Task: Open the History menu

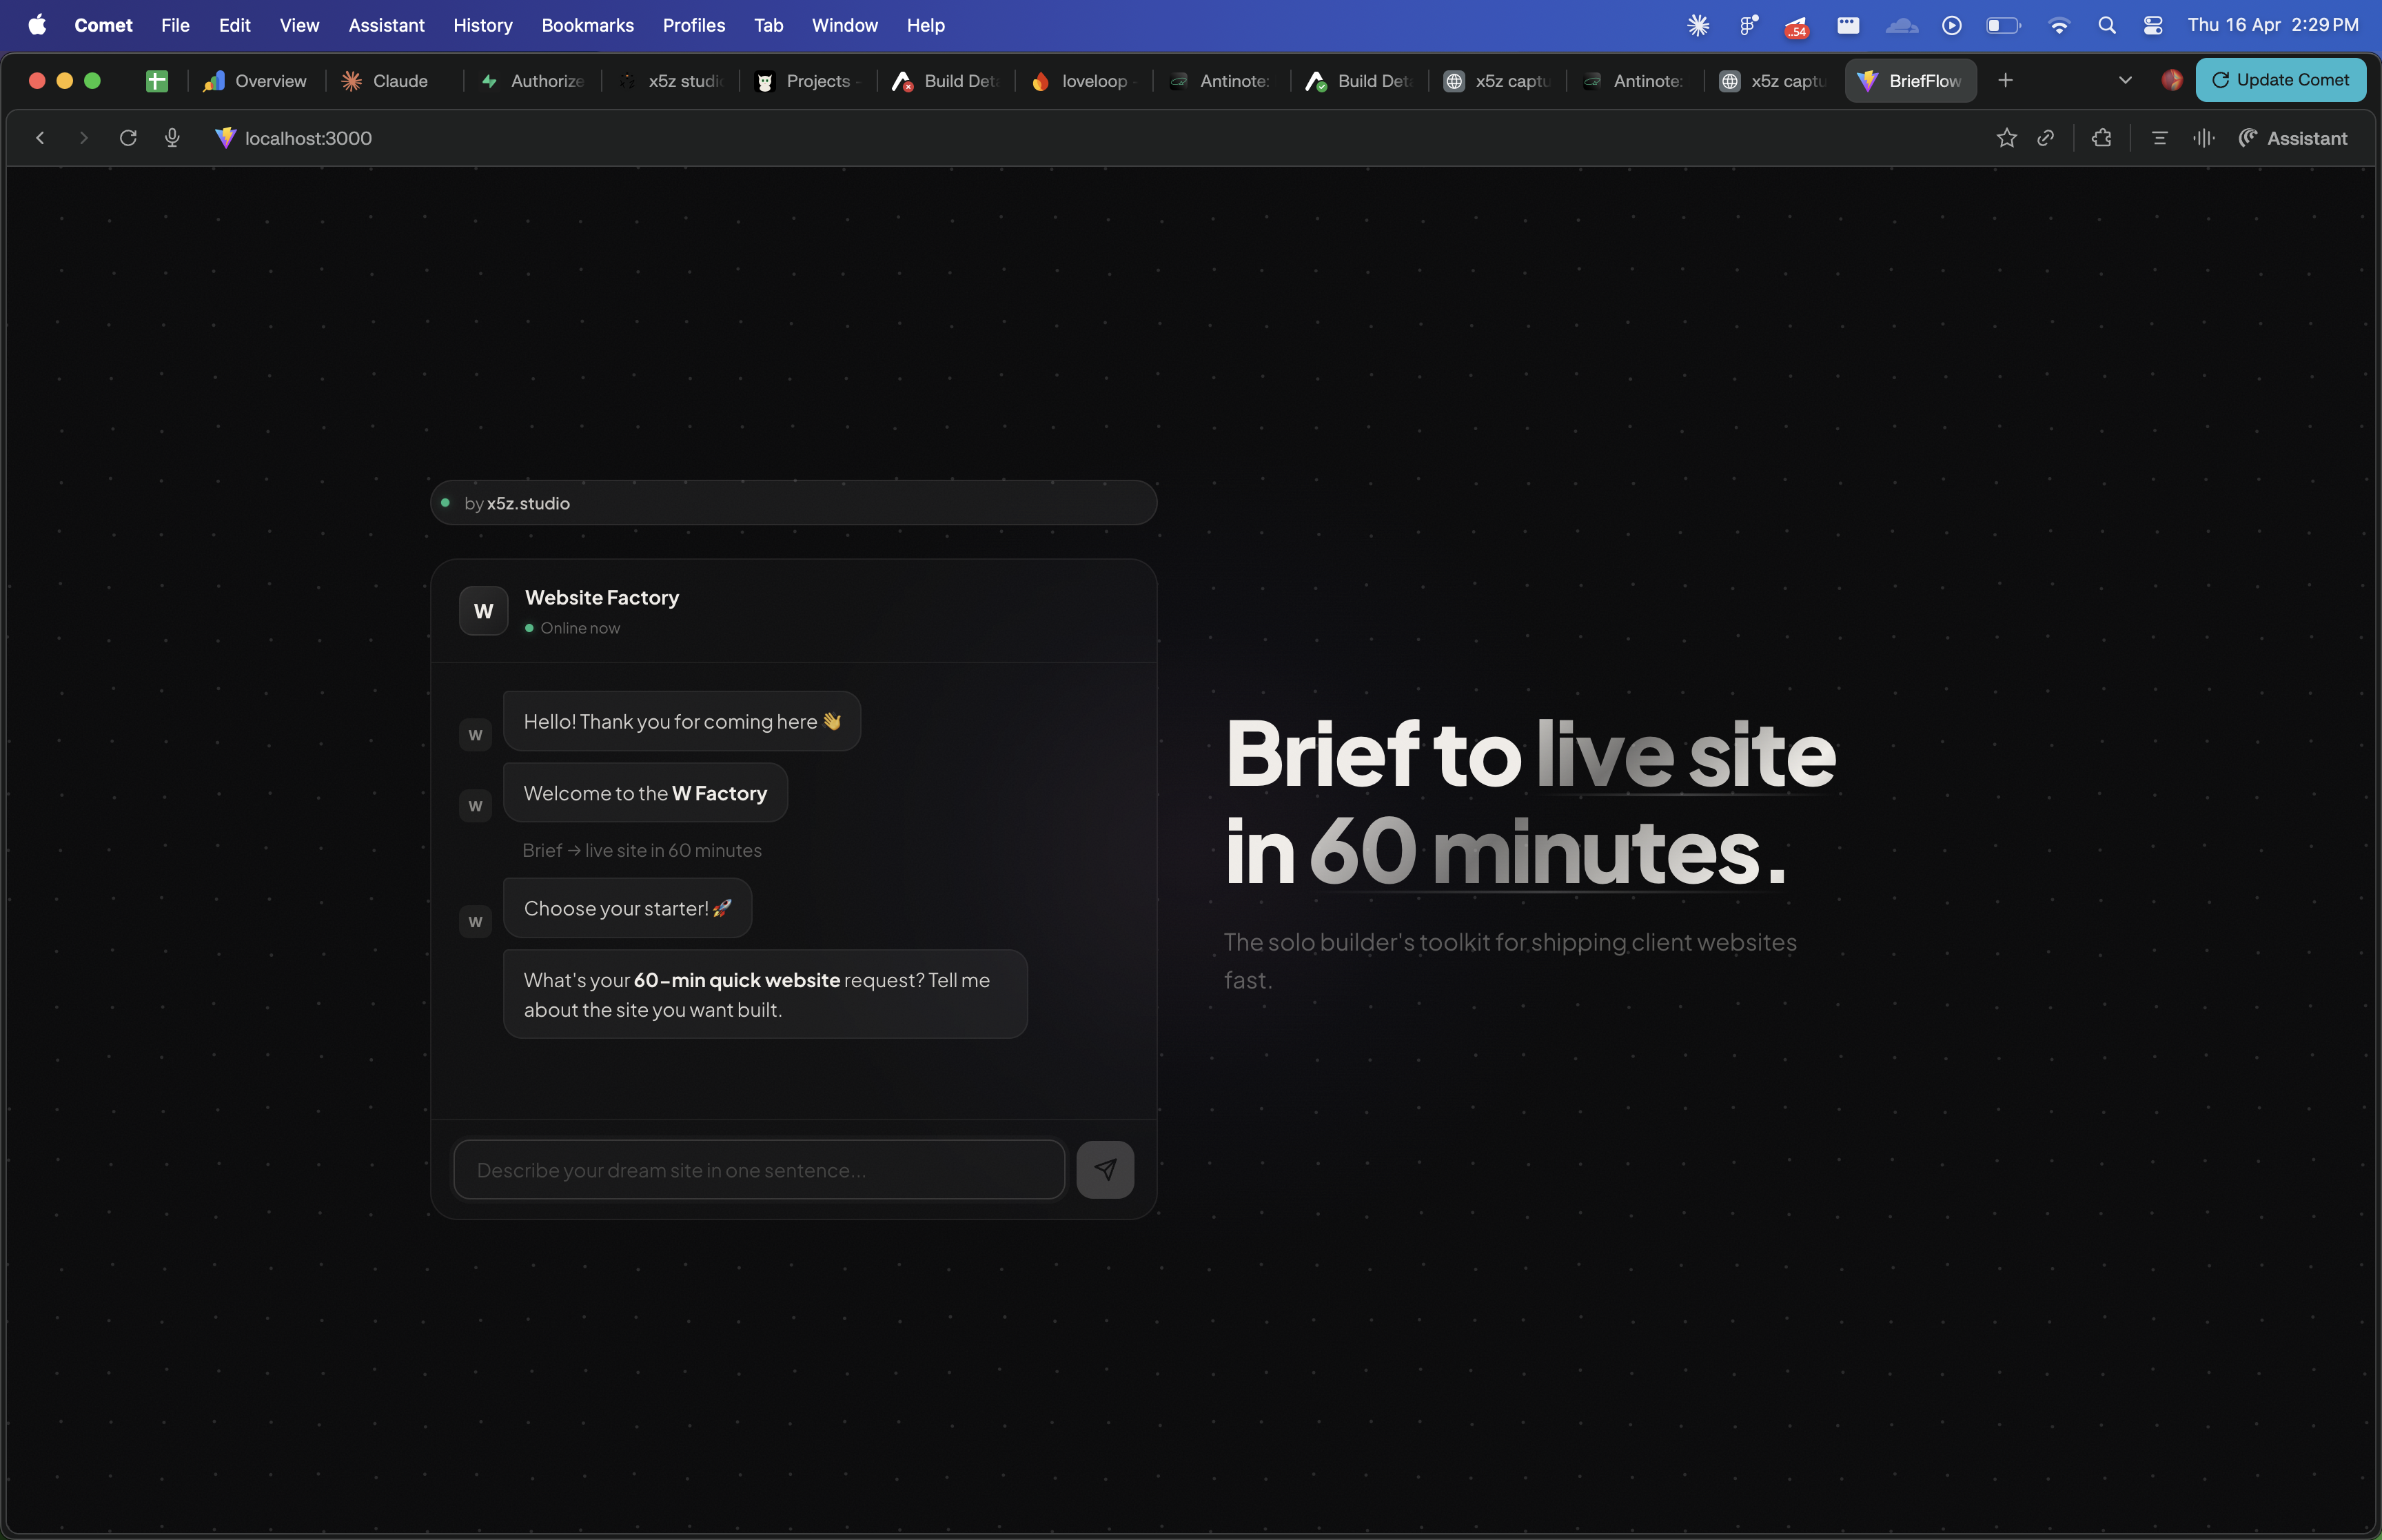Action: pyautogui.click(x=482, y=25)
